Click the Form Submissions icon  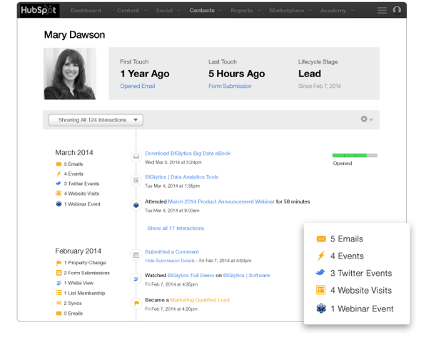click(x=59, y=273)
